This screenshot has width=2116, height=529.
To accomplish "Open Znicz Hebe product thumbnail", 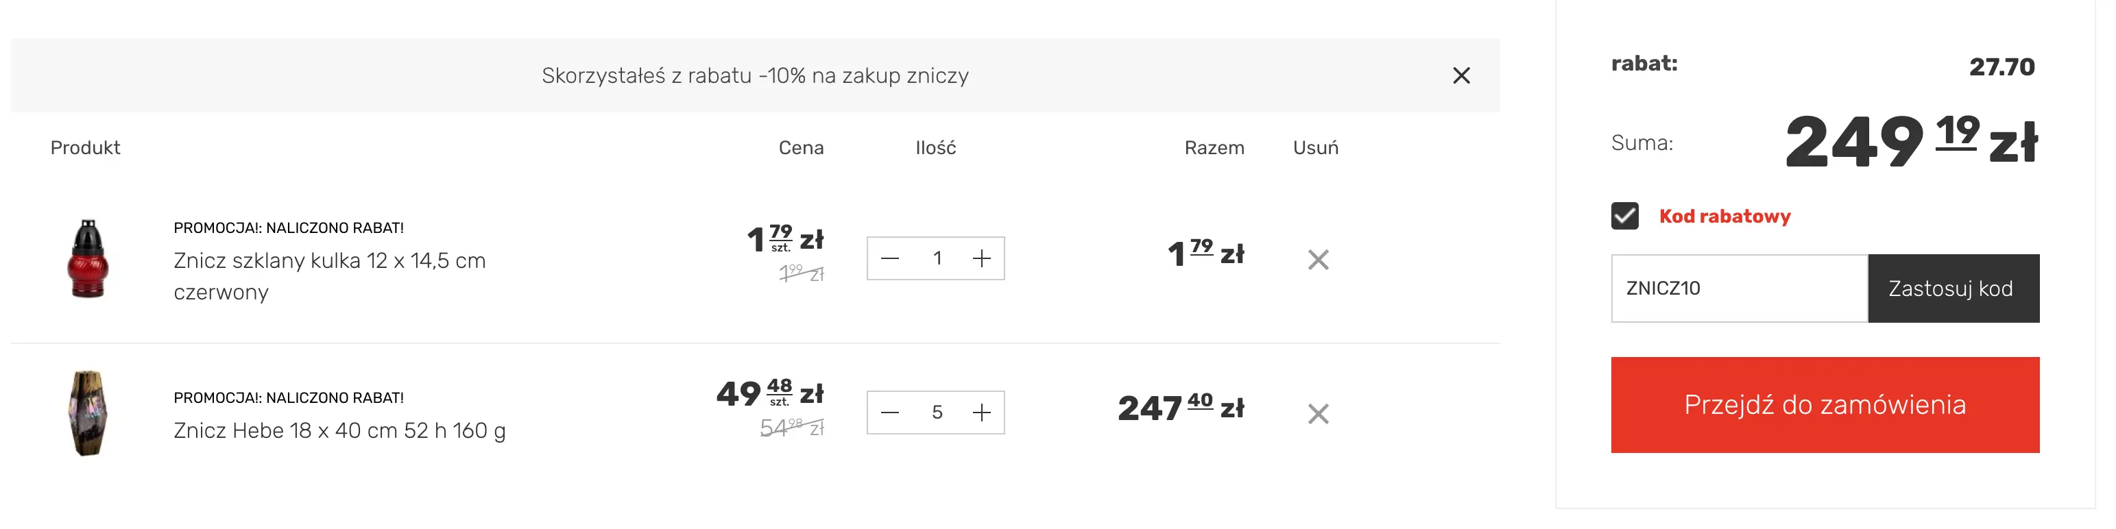I will (x=88, y=413).
